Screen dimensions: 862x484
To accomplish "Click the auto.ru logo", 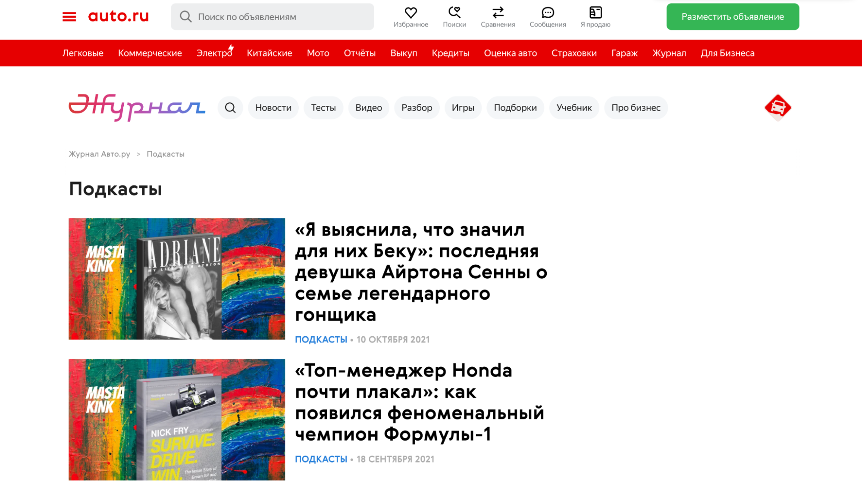I will tap(118, 16).
